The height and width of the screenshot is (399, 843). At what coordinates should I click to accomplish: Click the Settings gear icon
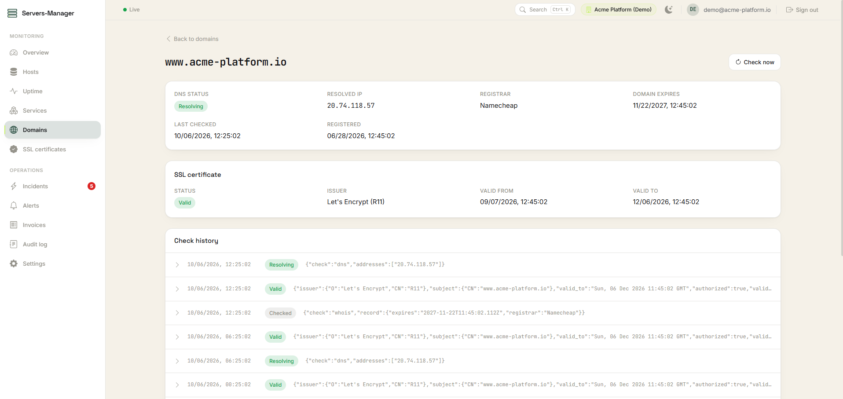point(14,264)
